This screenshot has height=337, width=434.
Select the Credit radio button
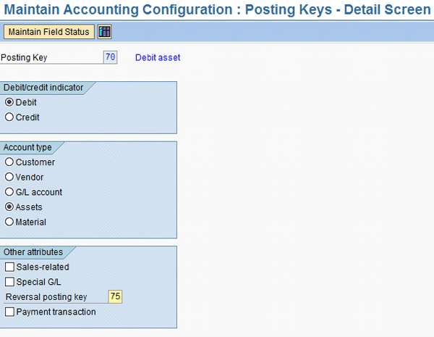(9, 117)
